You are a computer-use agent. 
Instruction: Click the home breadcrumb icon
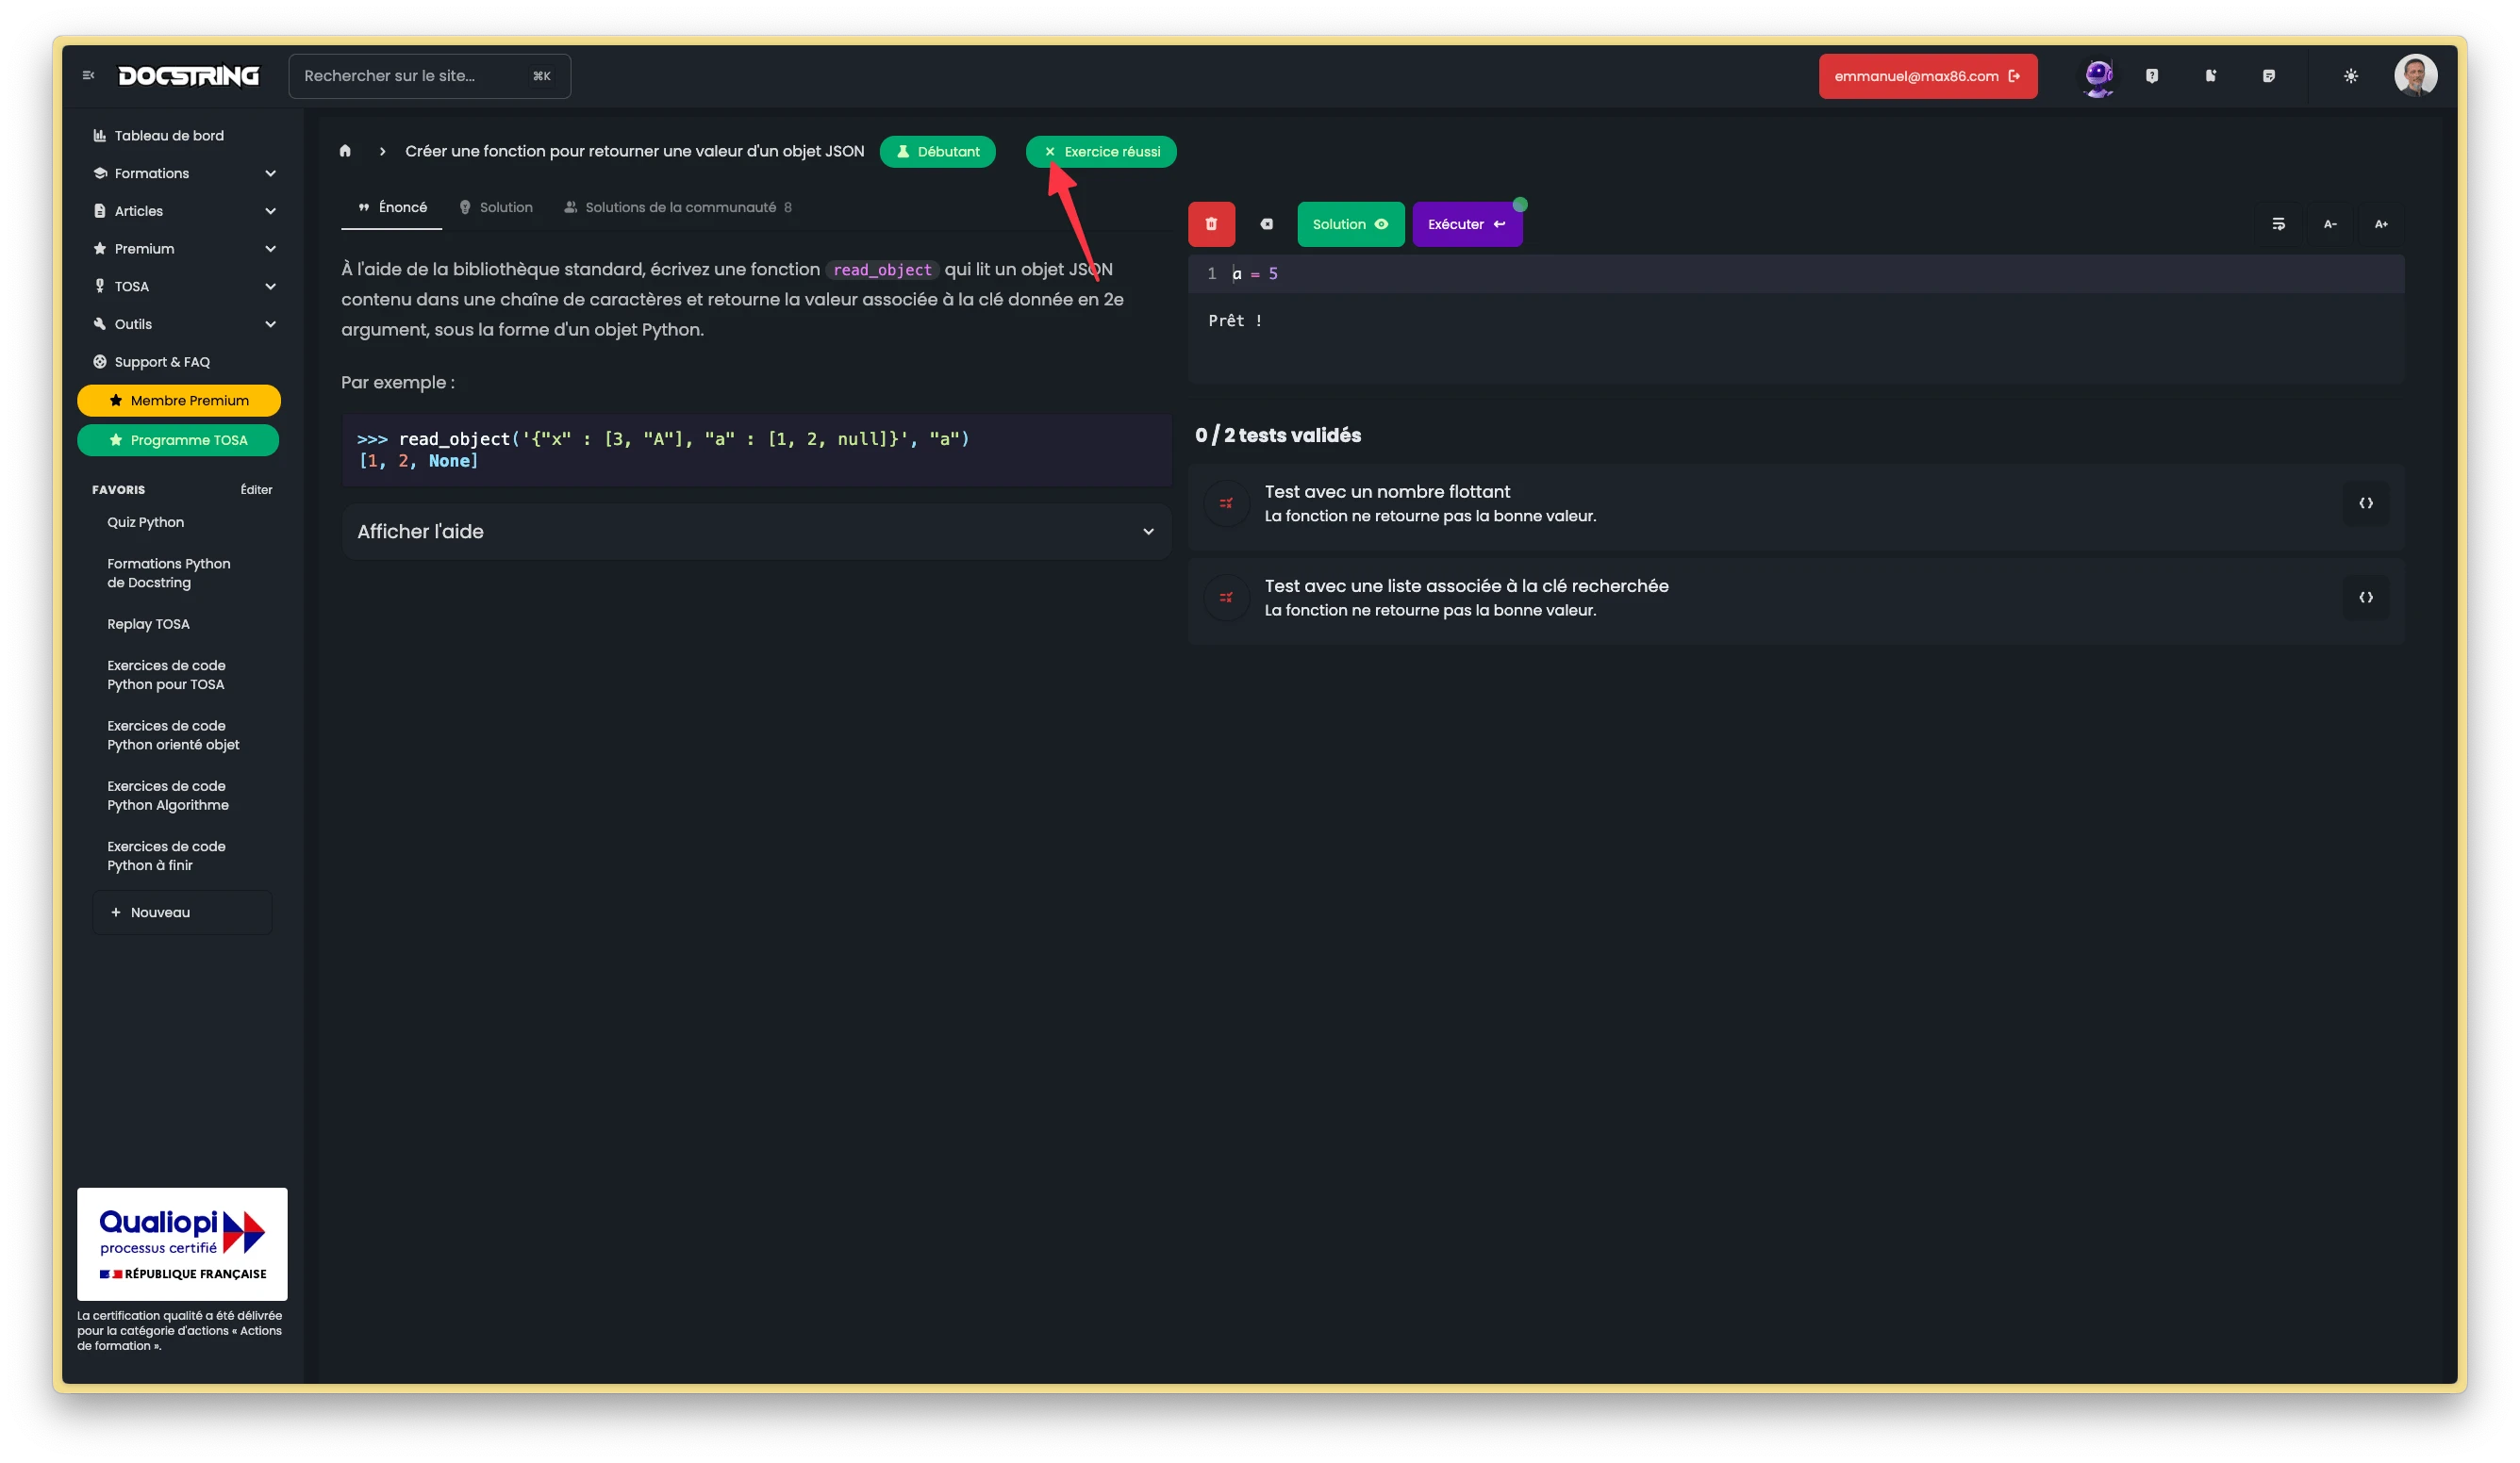pyautogui.click(x=345, y=151)
